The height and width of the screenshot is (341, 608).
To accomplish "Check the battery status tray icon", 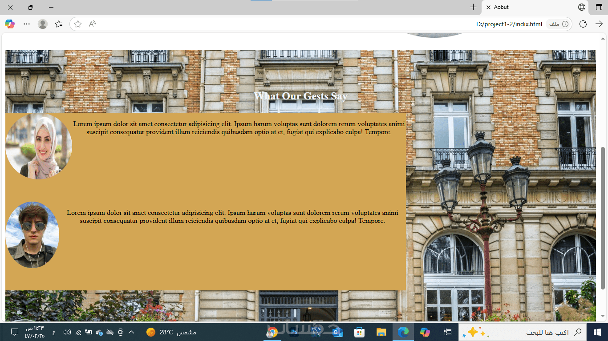I will point(89,332).
